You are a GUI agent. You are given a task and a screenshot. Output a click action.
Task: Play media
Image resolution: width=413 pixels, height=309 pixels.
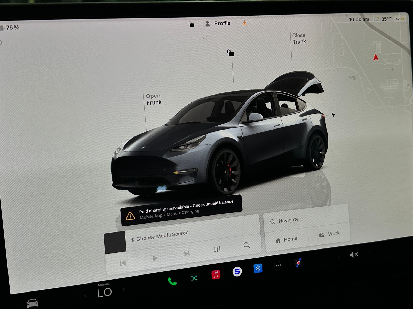click(155, 258)
